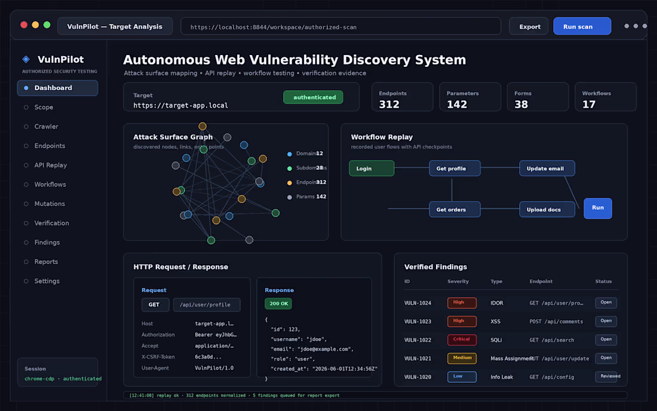Open finding VULN-1023
657x411 pixels.
coord(417,321)
